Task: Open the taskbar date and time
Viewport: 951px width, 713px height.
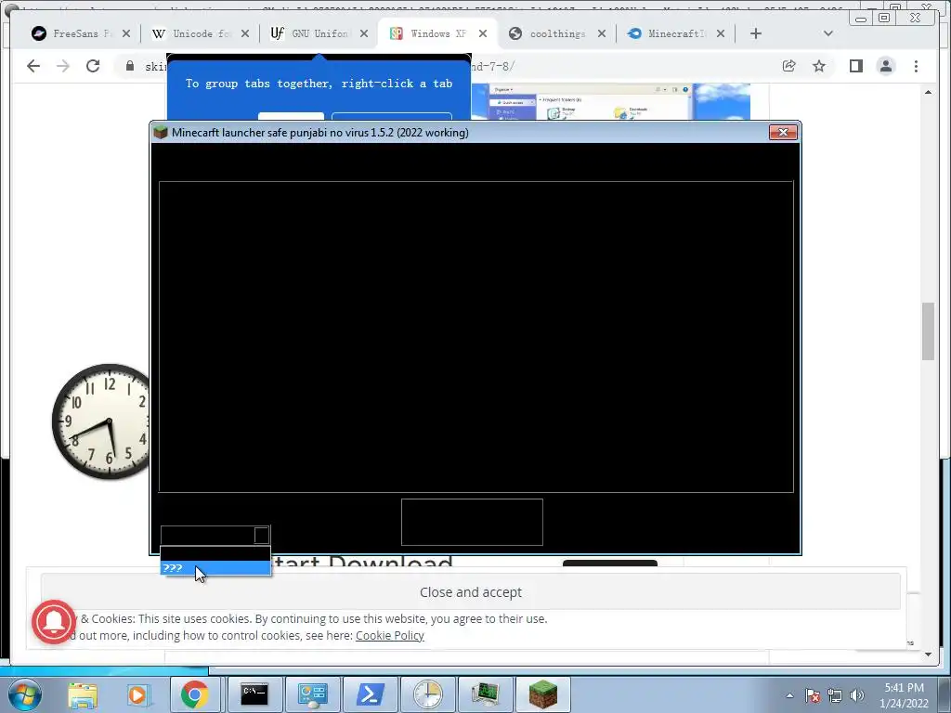Action: [904, 695]
